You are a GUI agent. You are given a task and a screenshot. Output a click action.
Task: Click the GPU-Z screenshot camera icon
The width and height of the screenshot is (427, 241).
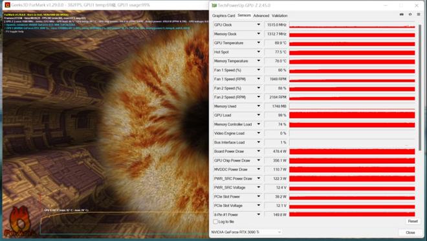point(401,14)
